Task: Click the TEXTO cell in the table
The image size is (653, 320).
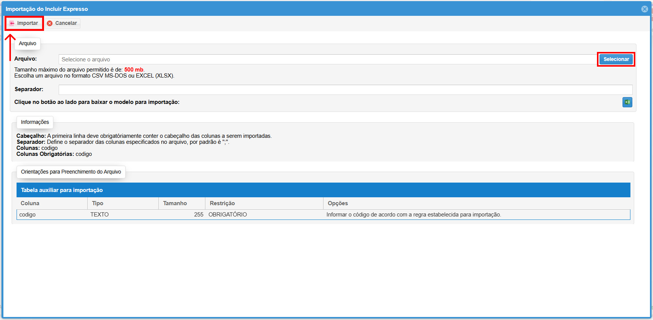Action: coord(100,215)
